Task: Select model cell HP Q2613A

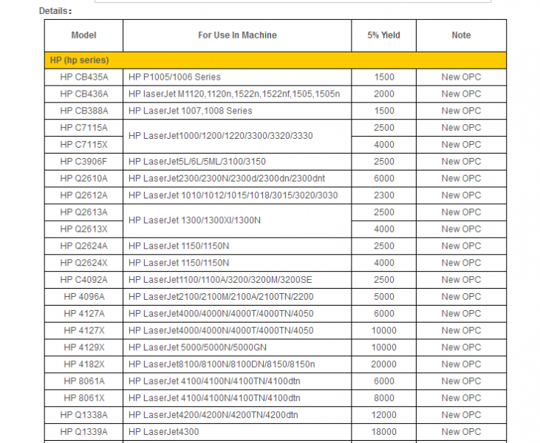Action: pos(83,212)
